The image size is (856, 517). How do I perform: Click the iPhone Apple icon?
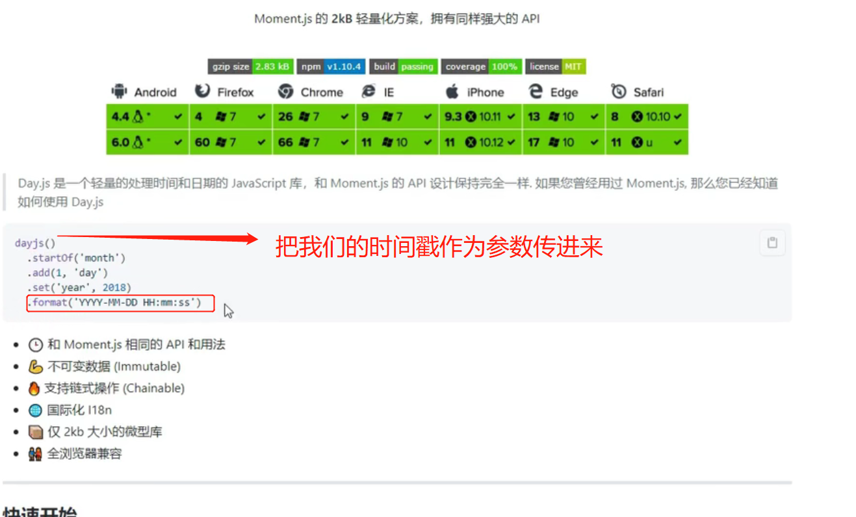pyautogui.click(x=452, y=92)
